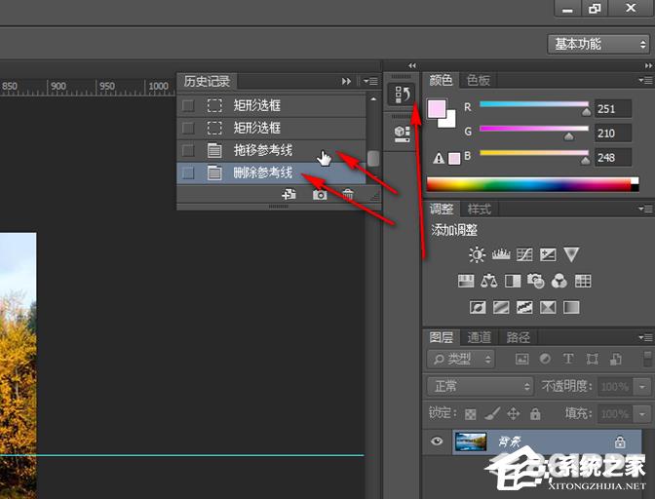Add Color Lookup grid adjustment
The height and width of the screenshot is (499, 655).
[583, 281]
